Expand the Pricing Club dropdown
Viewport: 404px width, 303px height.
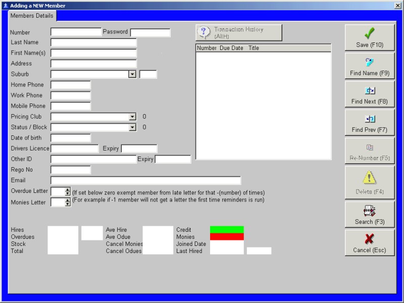(132, 117)
